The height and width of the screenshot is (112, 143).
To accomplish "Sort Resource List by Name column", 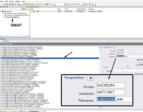I will click(43, 9).
